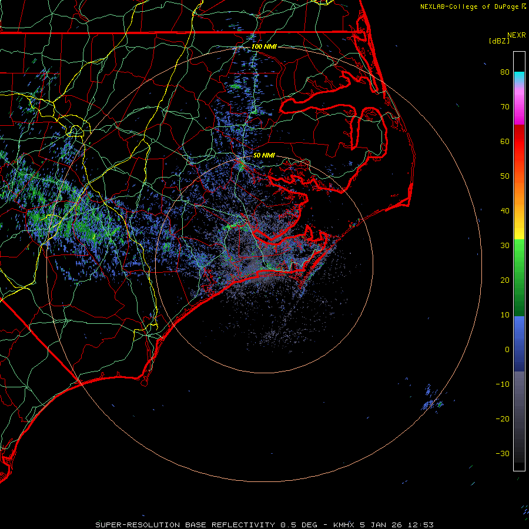Click the 20 value on the dBZ scale
529x529 pixels.
tap(505, 280)
